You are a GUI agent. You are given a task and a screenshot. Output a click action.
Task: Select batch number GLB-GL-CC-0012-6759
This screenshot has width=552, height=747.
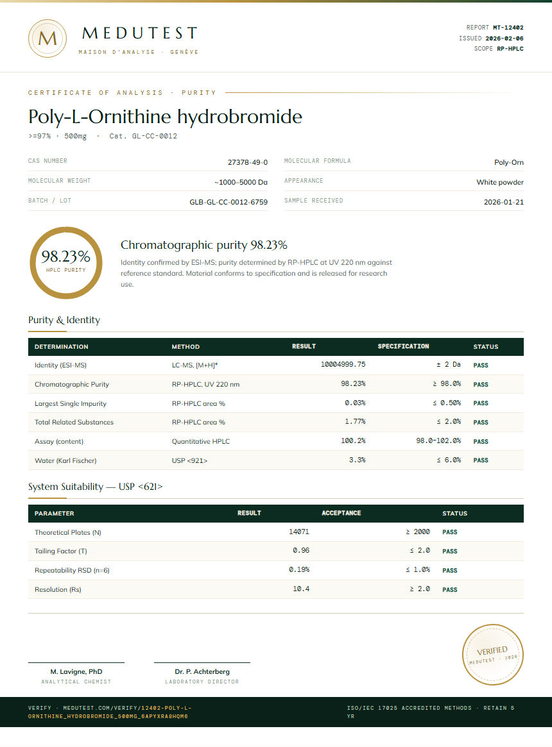click(229, 202)
